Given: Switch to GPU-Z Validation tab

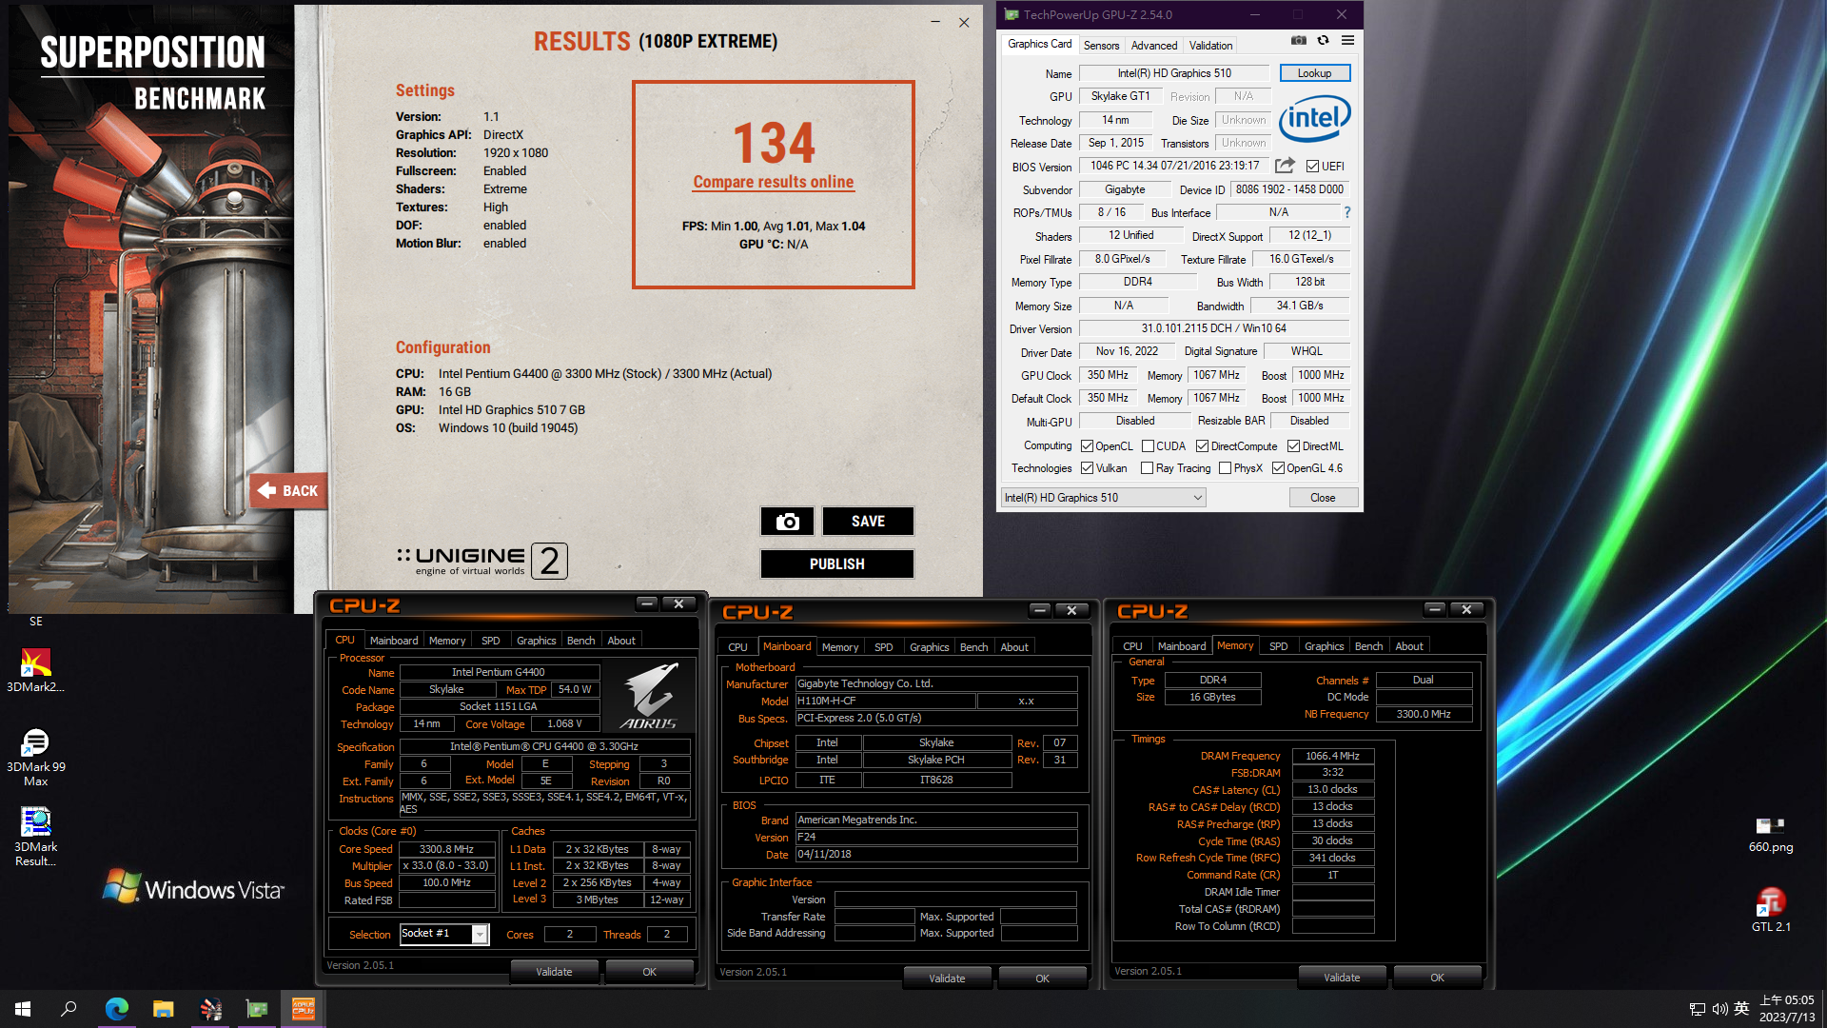Looking at the screenshot, I should (1210, 45).
